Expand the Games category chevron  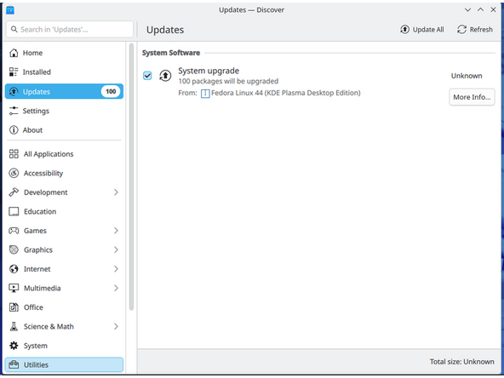click(116, 231)
